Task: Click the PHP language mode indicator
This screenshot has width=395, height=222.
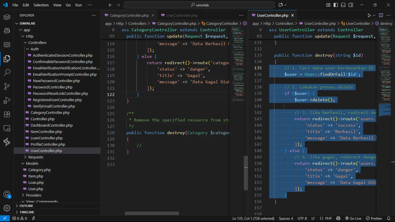Action: point(328,219)
